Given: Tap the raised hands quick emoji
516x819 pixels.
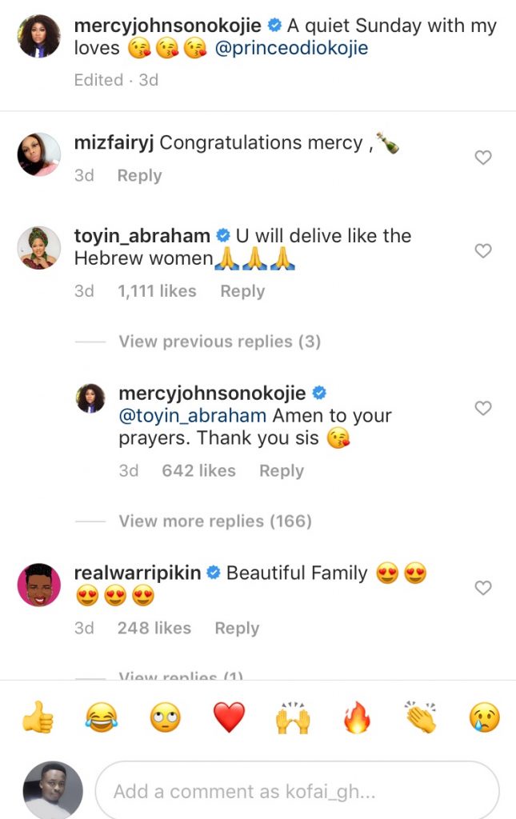Looking at the screenshot, I should (293, 717).
